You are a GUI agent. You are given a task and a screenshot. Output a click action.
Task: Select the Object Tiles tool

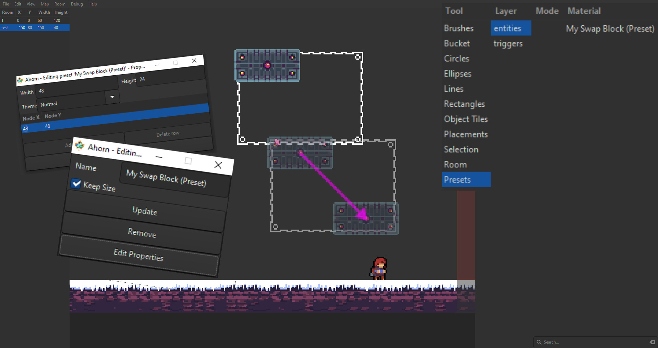466,119
